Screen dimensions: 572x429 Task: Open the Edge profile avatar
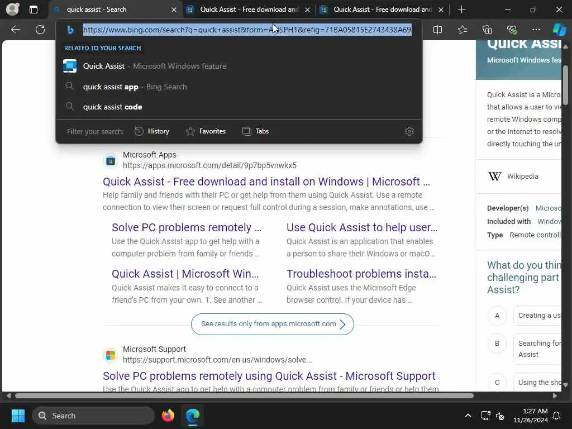tap(12, 9)
